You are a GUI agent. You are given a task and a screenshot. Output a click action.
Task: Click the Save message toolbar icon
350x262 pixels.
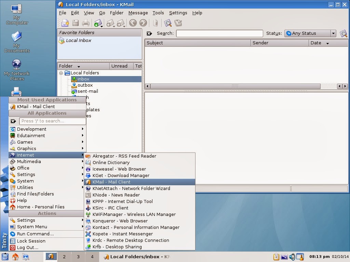coord(75,23)
